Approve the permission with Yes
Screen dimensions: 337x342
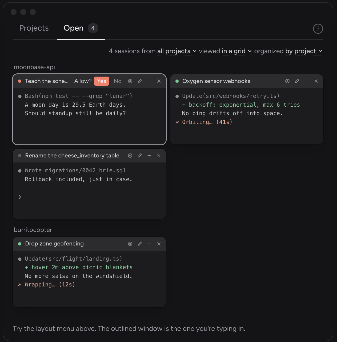tap(102, 81)
